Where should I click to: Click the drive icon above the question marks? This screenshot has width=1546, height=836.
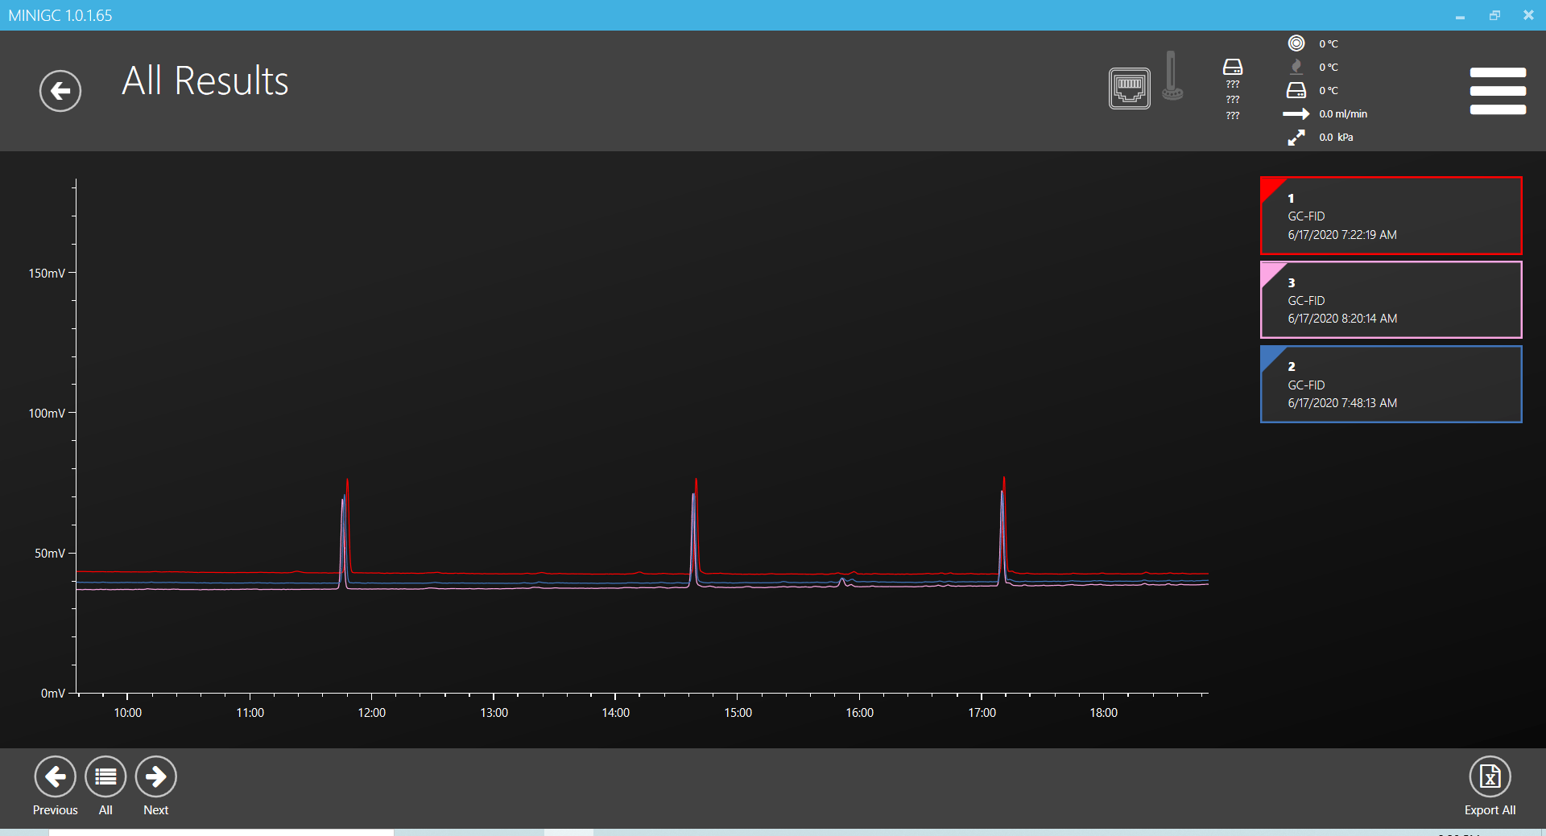(x=1232, y=67)
